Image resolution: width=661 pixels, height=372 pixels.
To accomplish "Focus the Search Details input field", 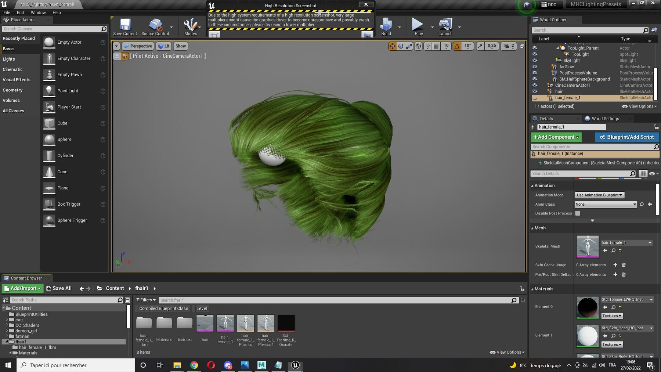I will [x=583, y=174].
